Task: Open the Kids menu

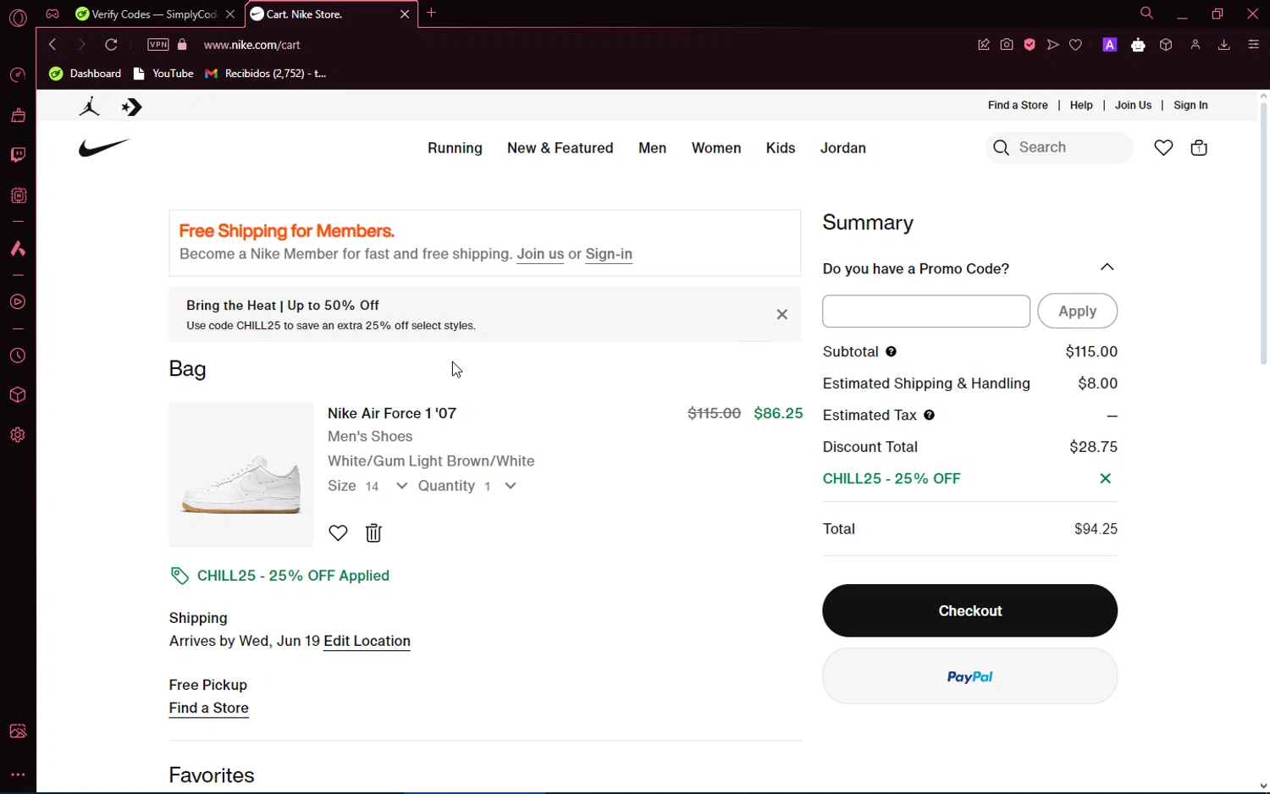Action: (x=781, y=148)
